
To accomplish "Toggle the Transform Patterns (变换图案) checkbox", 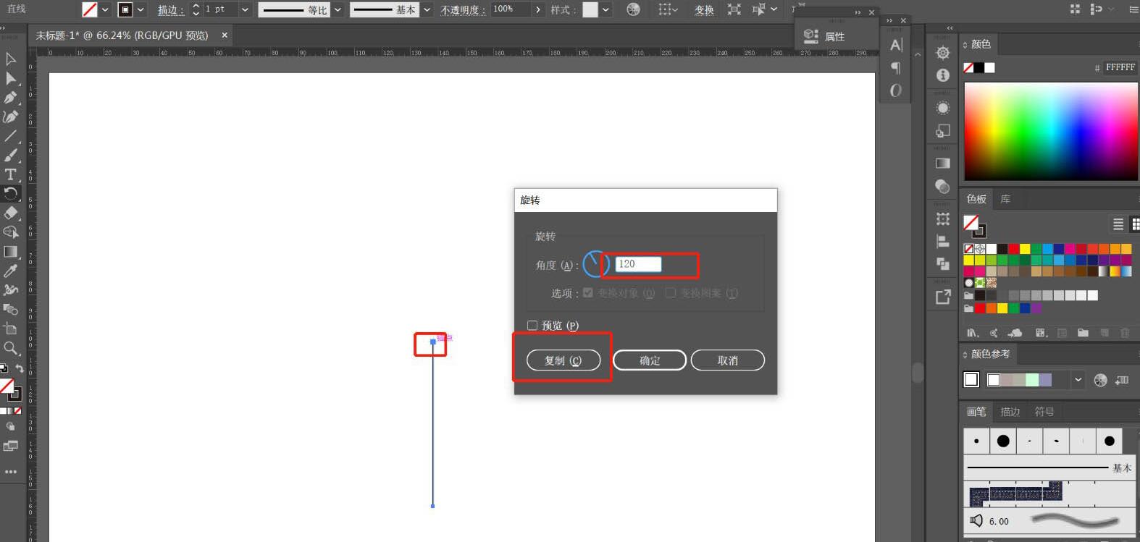I will pyautogui.click(x=671, y=293).
